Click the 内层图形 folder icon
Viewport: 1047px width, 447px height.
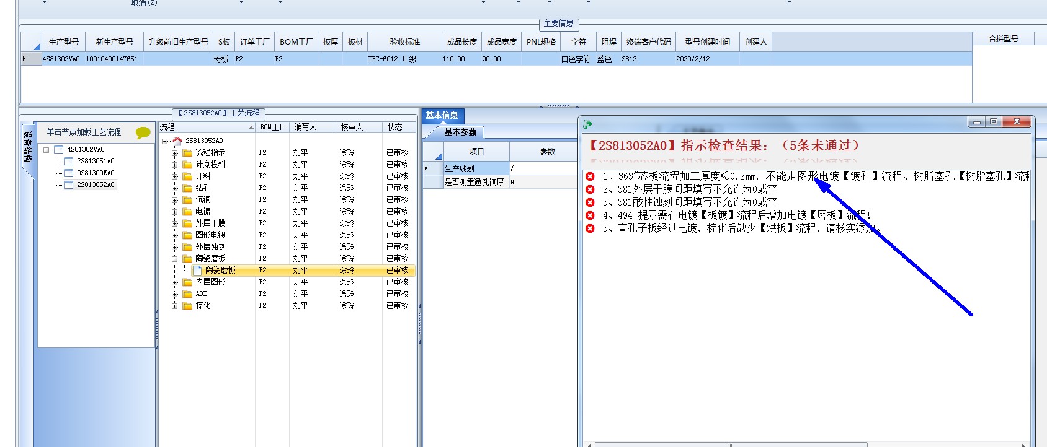pos(187,282)
